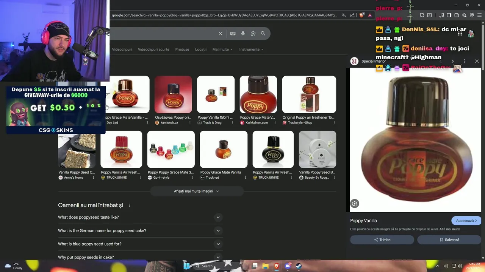Open the Brave Wallet icon
485x272 pixels.
coord(457,15)
